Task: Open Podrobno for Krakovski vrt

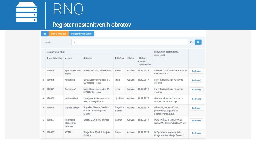Action: pyautogui.click(x=197, y=99)
